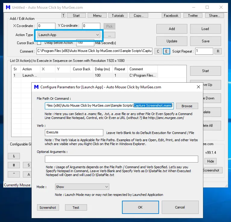This screenshot has height=222, width=231.
Task: Click the delay value 100 in action list
Action: (98, 75)
